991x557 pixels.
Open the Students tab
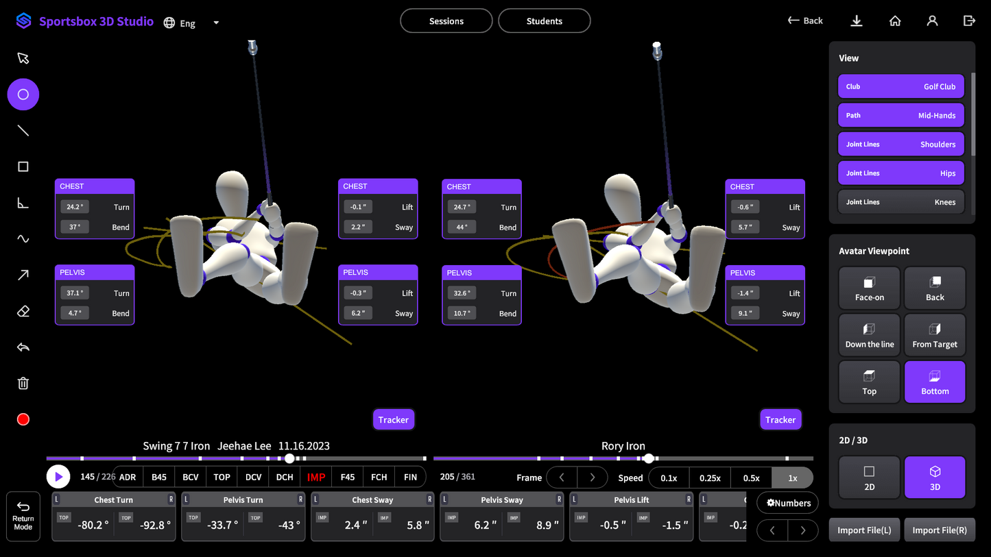click(544, 21)
